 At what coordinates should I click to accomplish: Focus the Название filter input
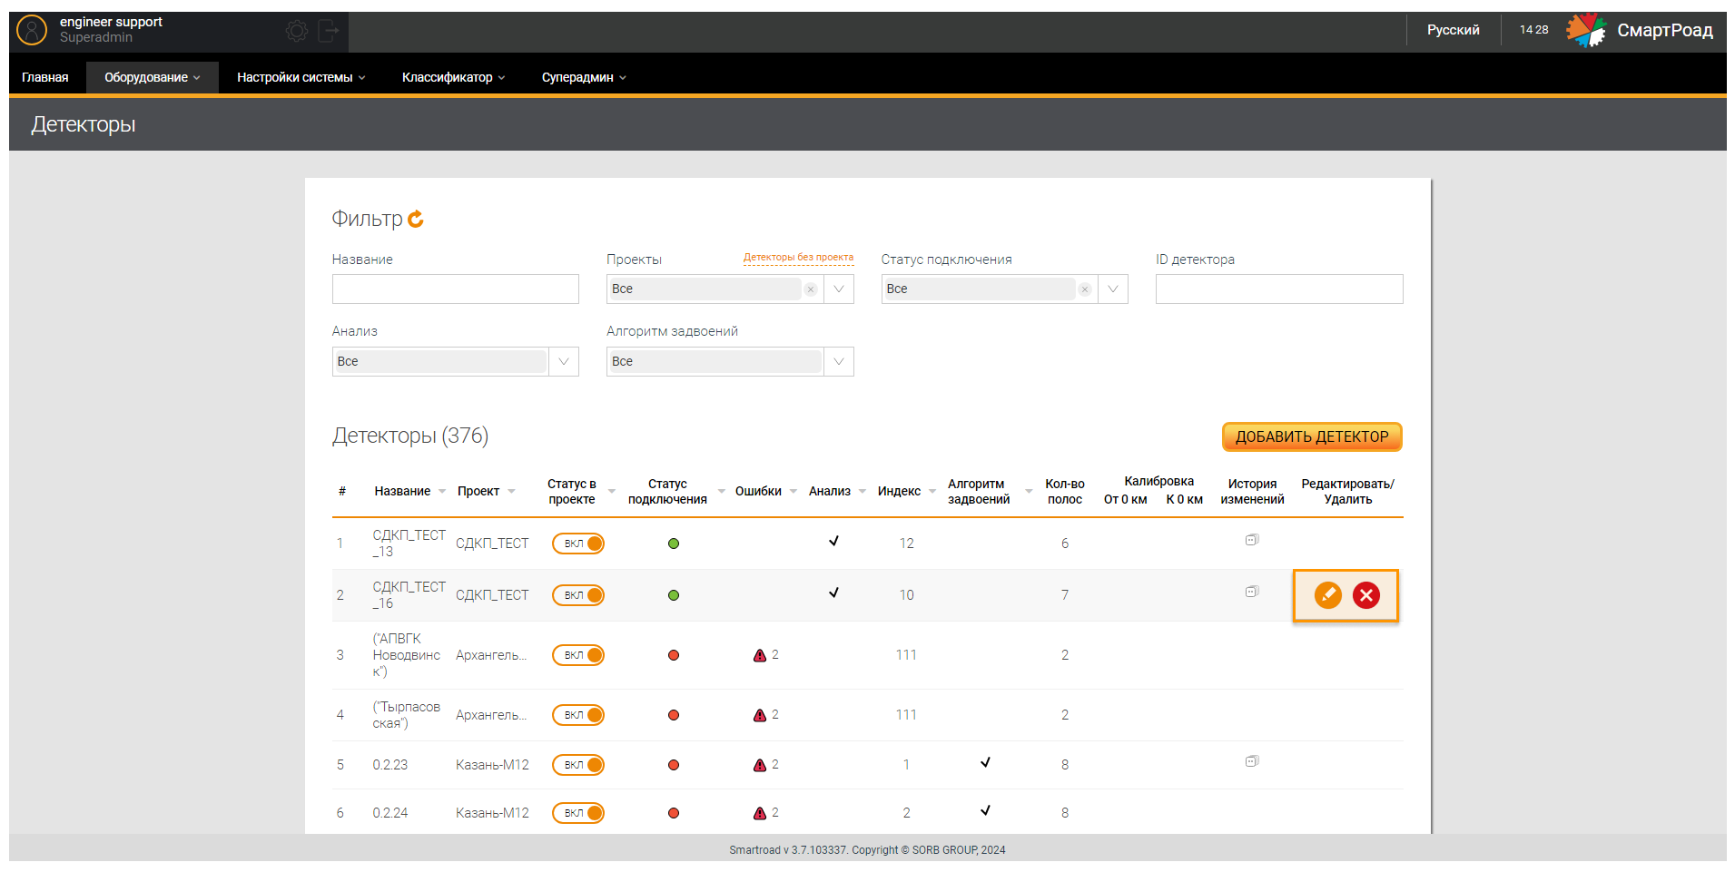pos(456,289)
